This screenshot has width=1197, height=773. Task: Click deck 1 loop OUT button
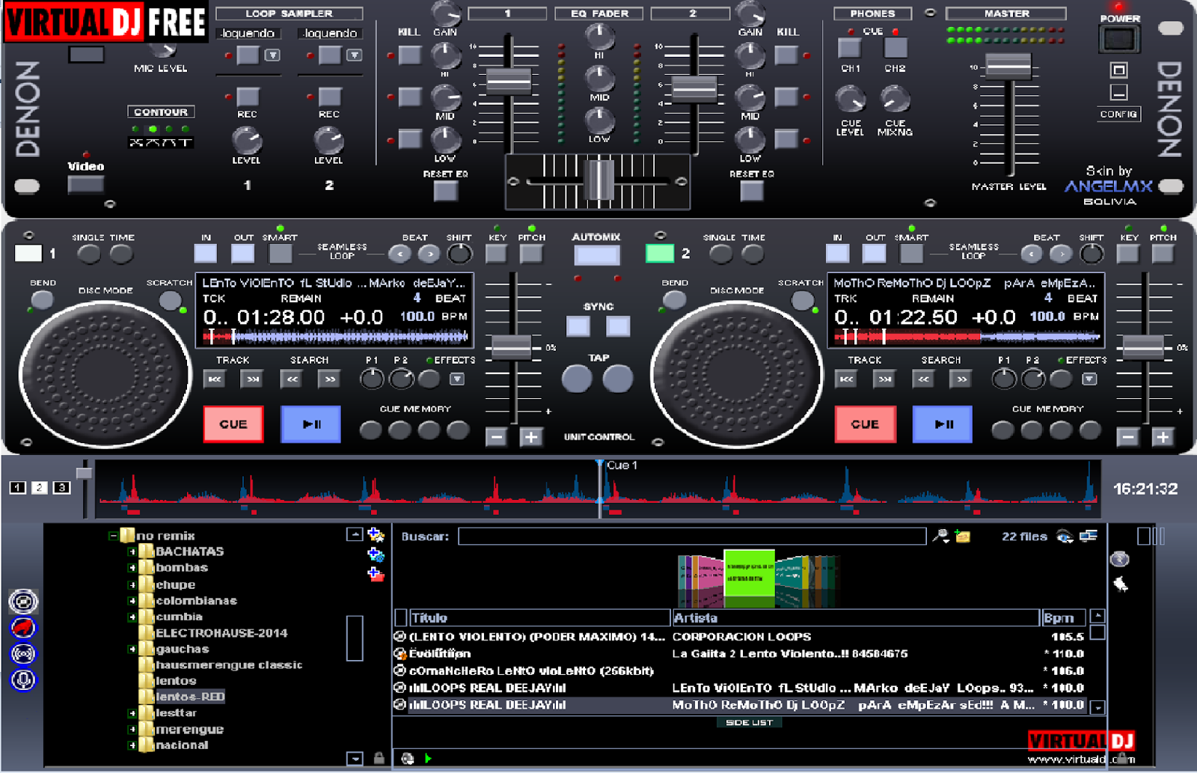point(242,254)
